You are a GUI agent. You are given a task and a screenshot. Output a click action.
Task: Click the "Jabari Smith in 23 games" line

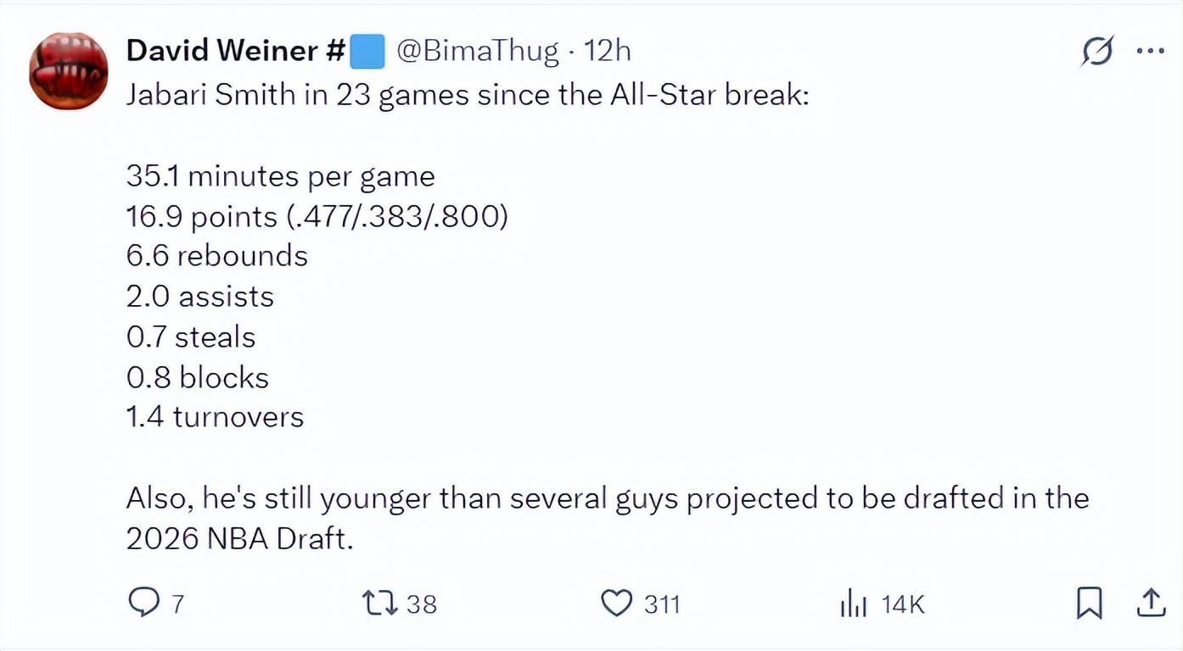[x=468, y=94]
